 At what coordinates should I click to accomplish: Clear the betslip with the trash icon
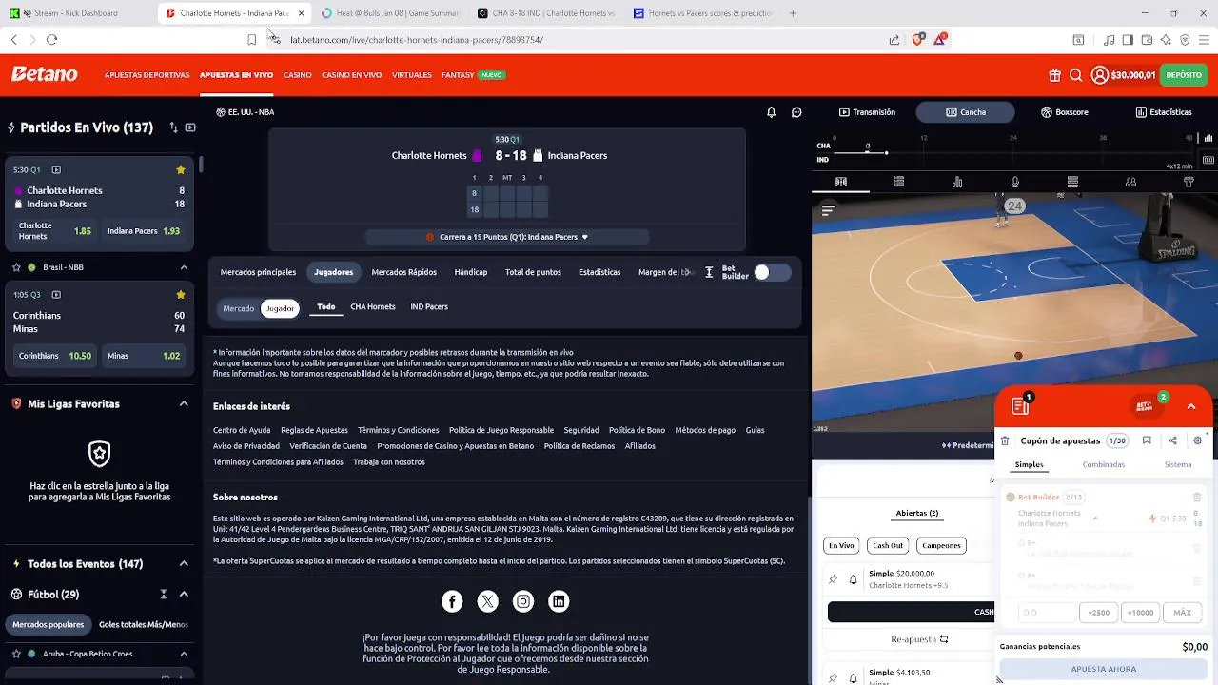(1005, 440)
